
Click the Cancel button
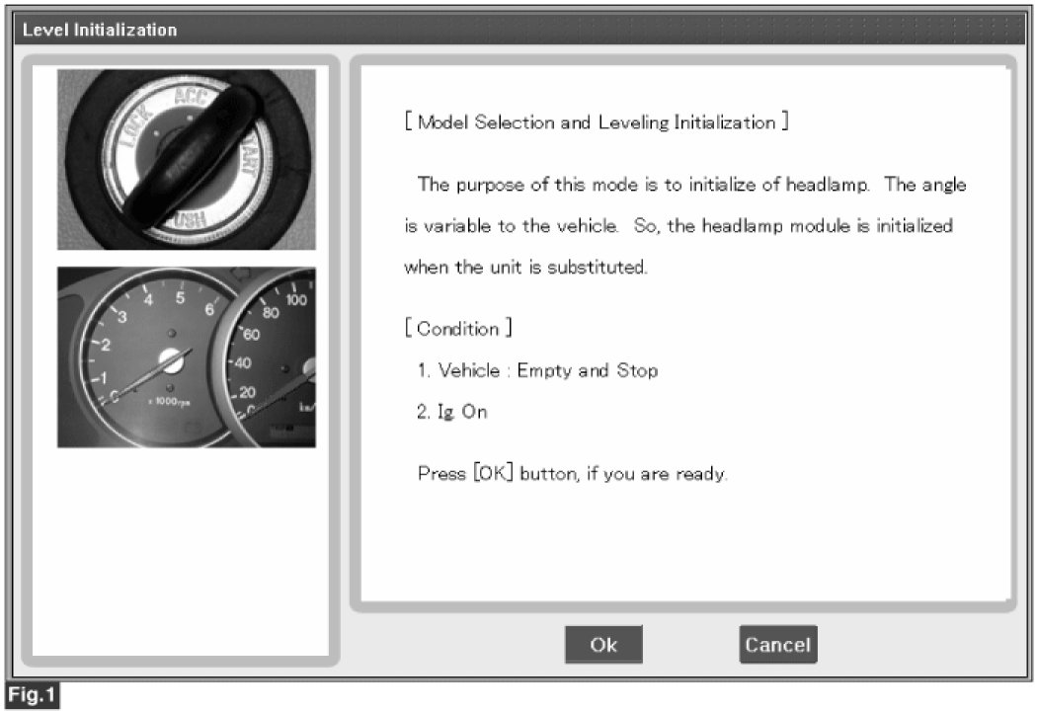777,645
